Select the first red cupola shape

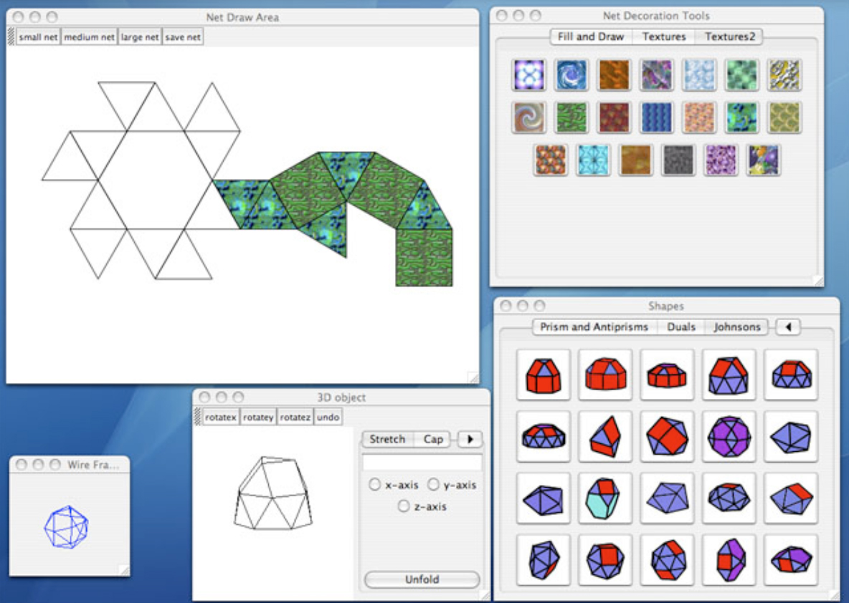(x=544, y=375)
